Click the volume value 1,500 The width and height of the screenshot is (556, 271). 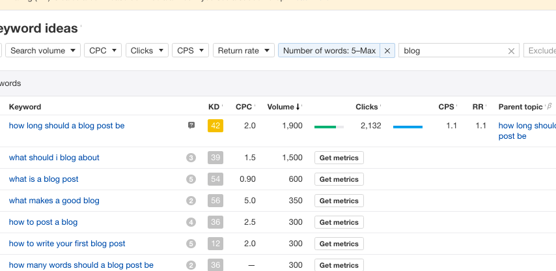pyautogui.click(x=292, y=158)
